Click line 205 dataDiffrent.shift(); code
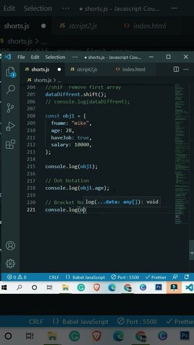The image size is (194, 345). (75, 94)
